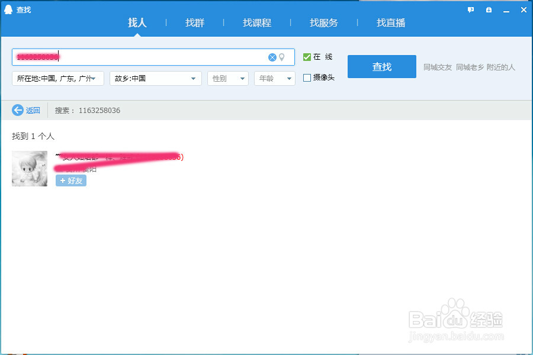Open the 所在地 location selector
533x355 pixels.
tap(57, 78)
